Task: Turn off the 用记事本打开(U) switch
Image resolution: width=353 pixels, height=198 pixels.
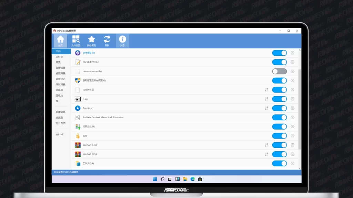Action: pyautogui.click(x=279, y=62)
